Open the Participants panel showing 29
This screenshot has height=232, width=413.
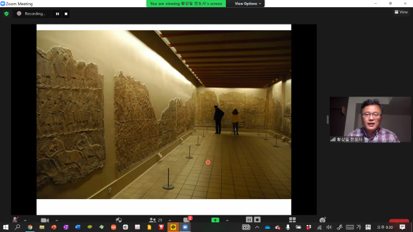[156, 220]
